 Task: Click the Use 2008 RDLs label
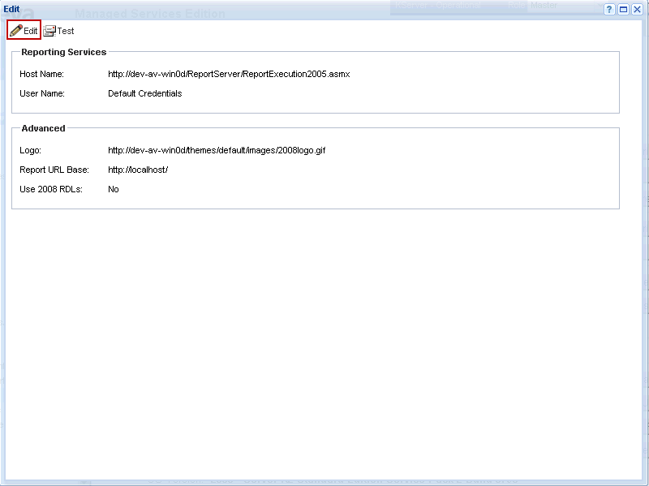point(51,189)
